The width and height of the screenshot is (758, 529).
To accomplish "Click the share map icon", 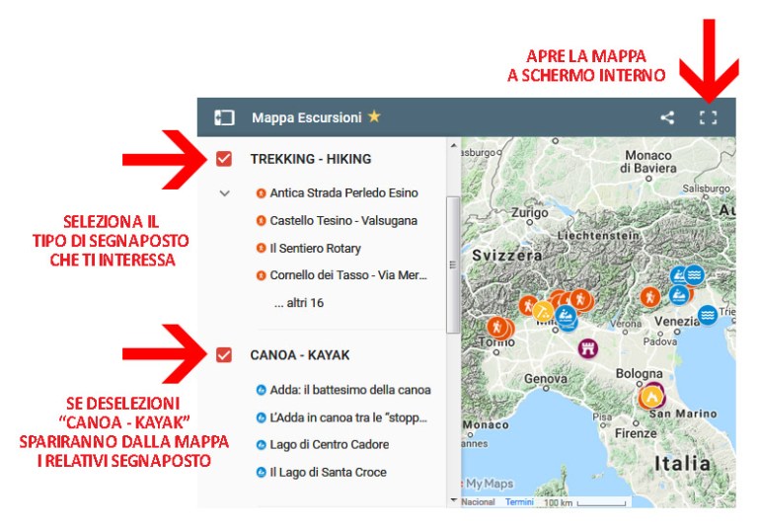I will 667,117.
